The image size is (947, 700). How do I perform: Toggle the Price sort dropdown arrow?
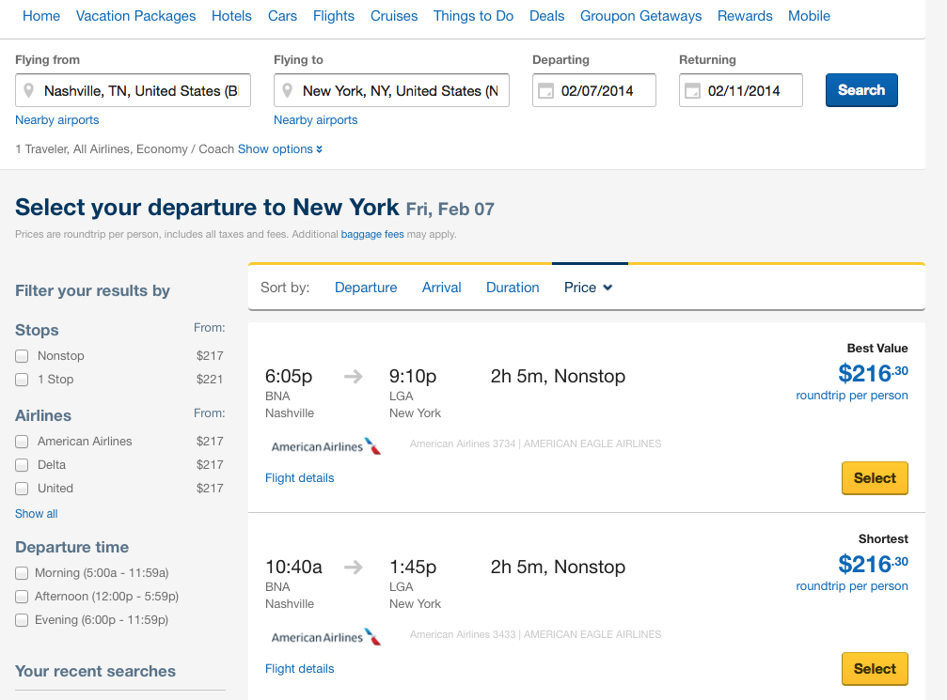coord(608,288)
